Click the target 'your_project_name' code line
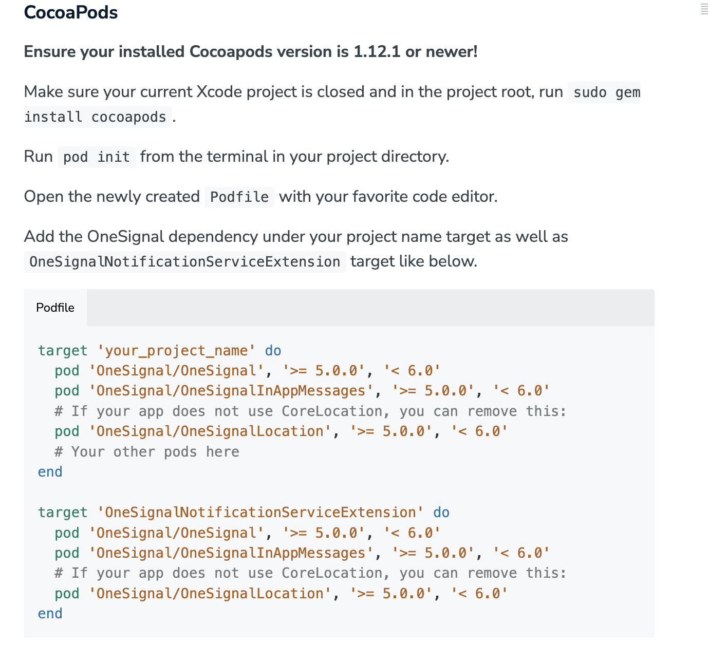Screen dimensions: 708x645 click(157, 350)
